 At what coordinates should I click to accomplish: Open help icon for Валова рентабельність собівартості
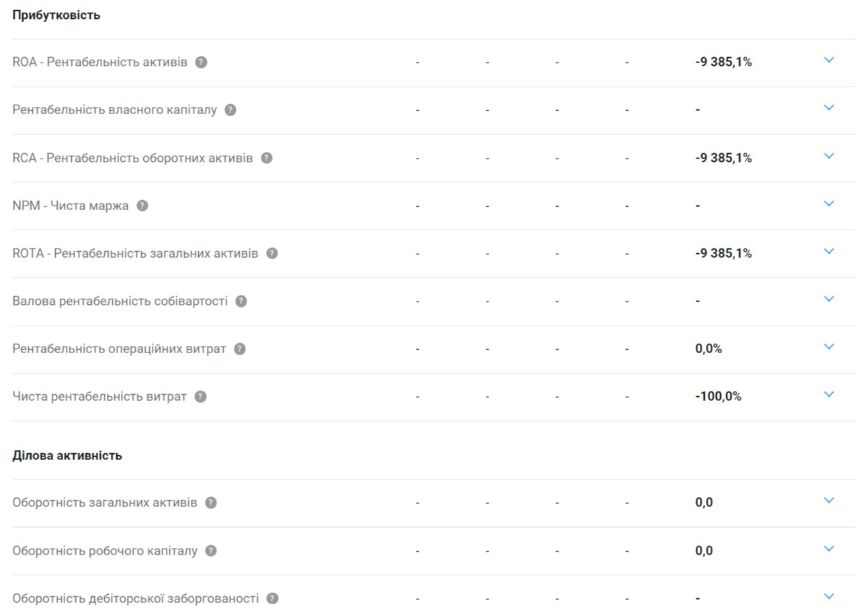pyautogui.click(x=241, y=301)
